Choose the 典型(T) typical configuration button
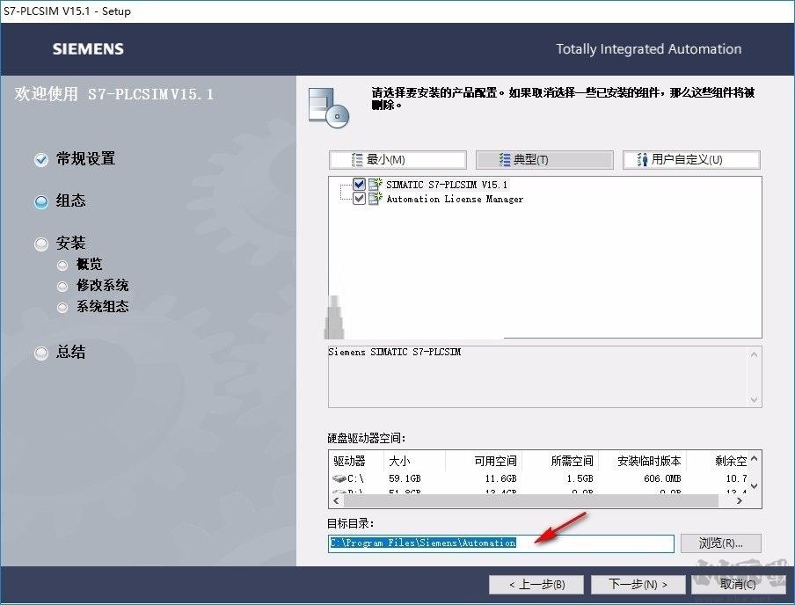 click(x=544, y=160)
